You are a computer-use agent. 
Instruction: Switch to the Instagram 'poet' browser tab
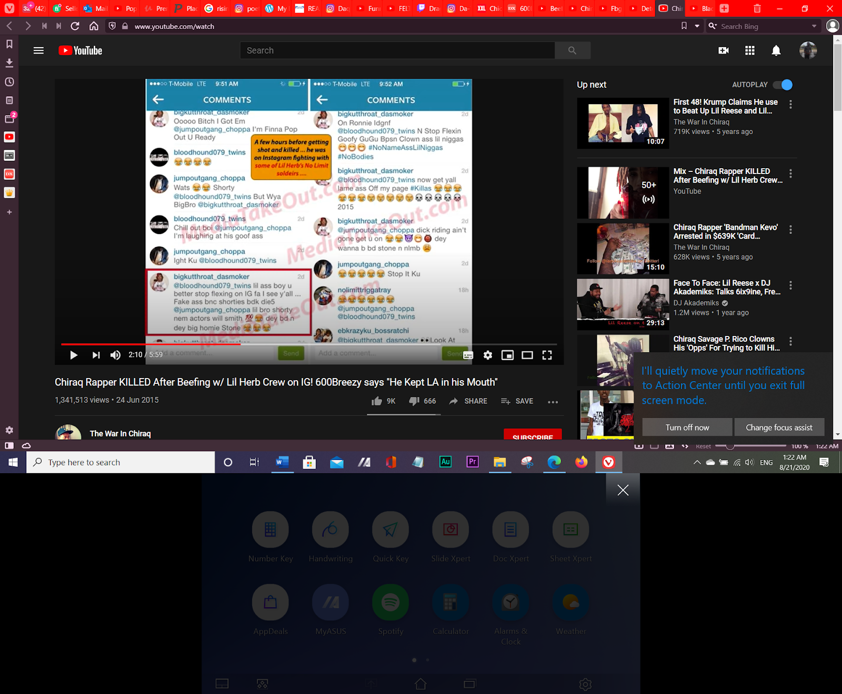pos(246,8)
